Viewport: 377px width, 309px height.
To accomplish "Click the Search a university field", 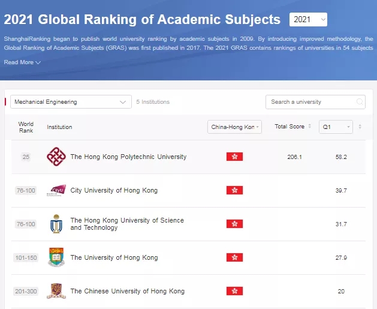I will tap(315, 102).
